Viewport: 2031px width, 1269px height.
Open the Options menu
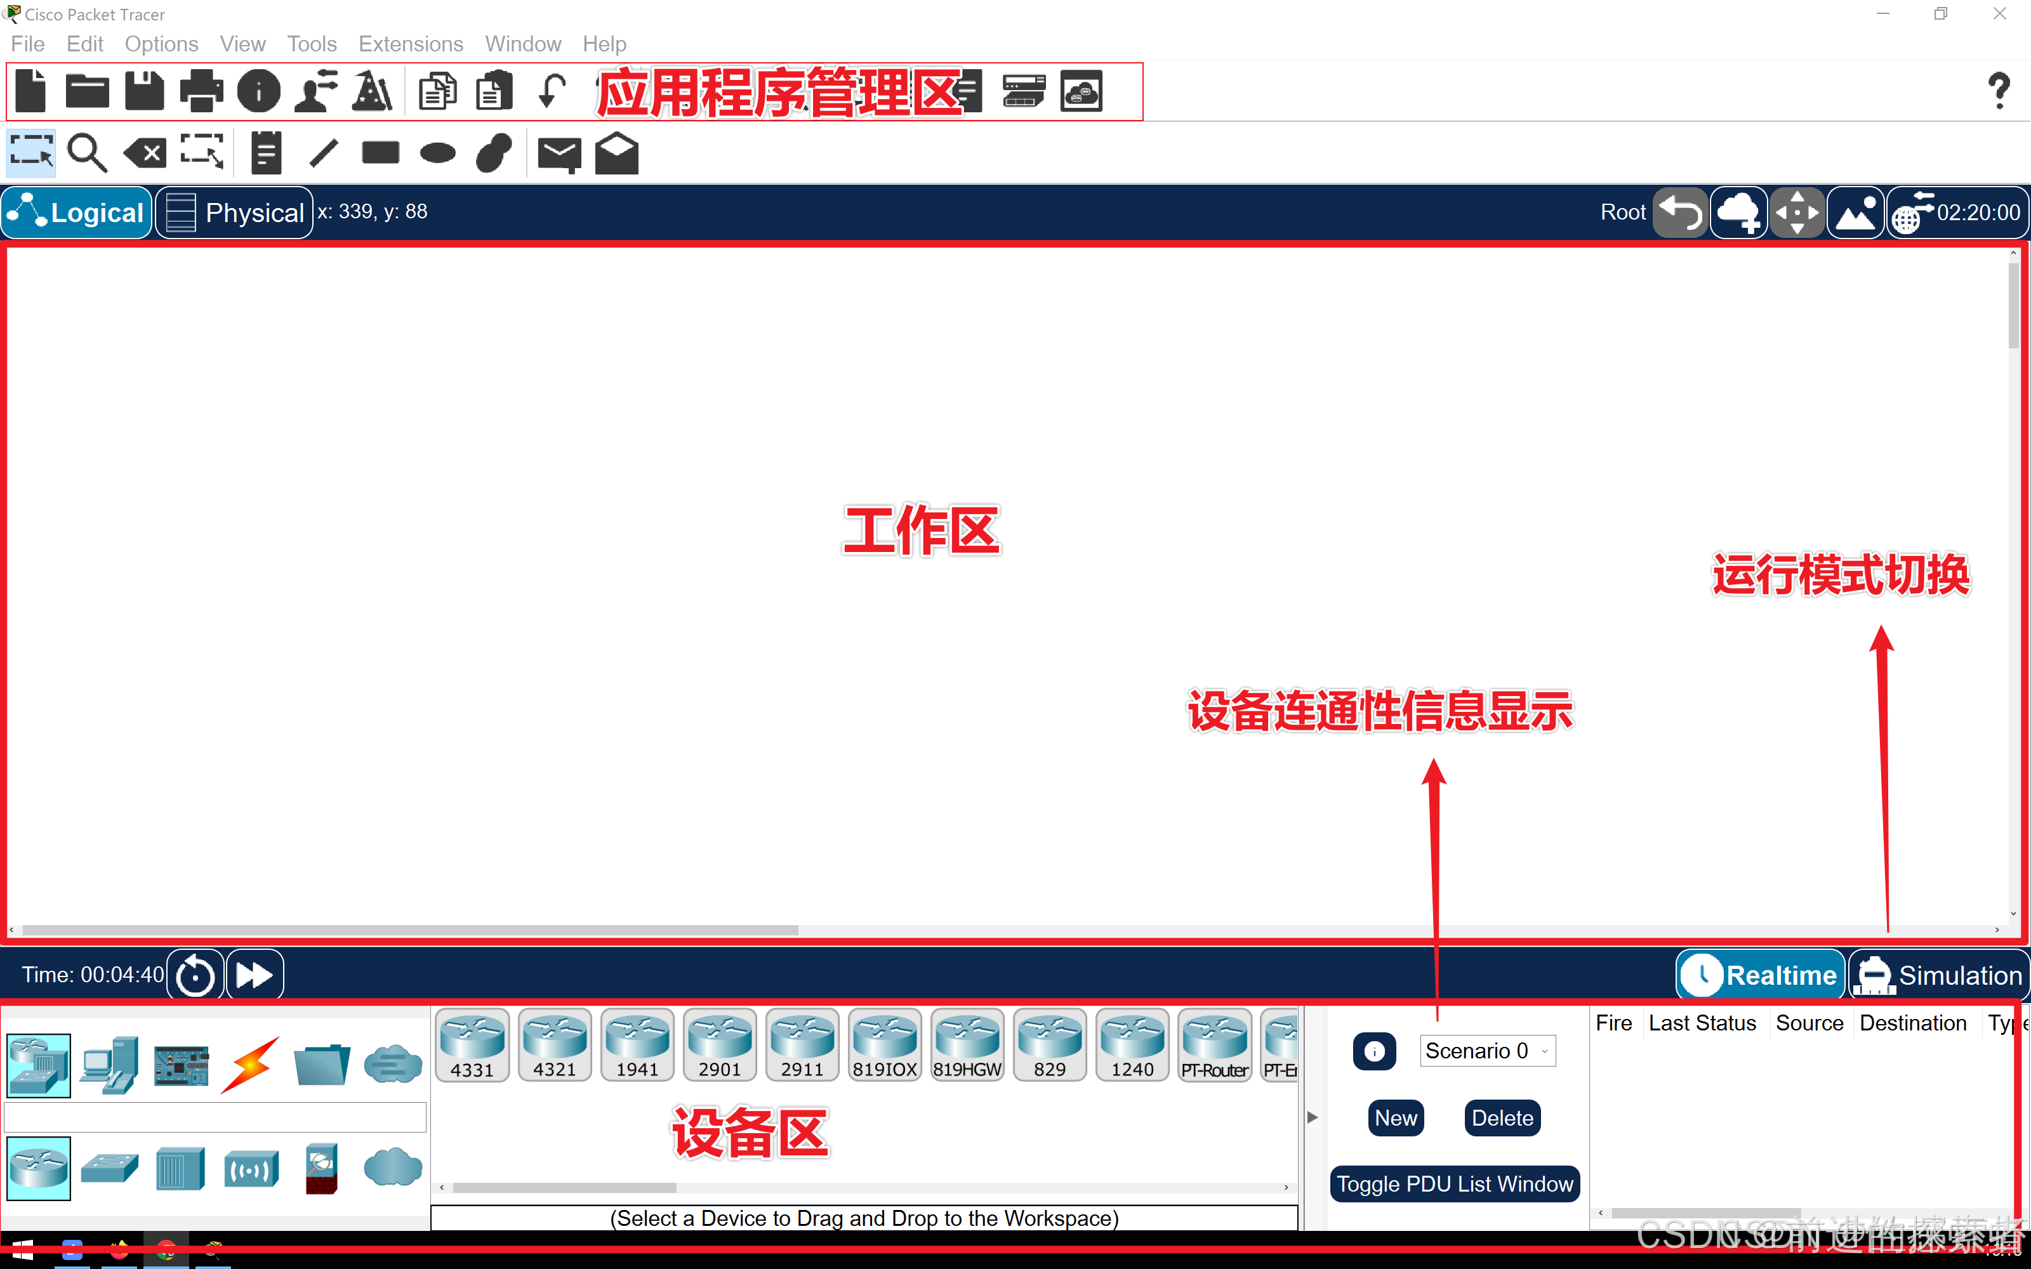click(x=161, y=44)
